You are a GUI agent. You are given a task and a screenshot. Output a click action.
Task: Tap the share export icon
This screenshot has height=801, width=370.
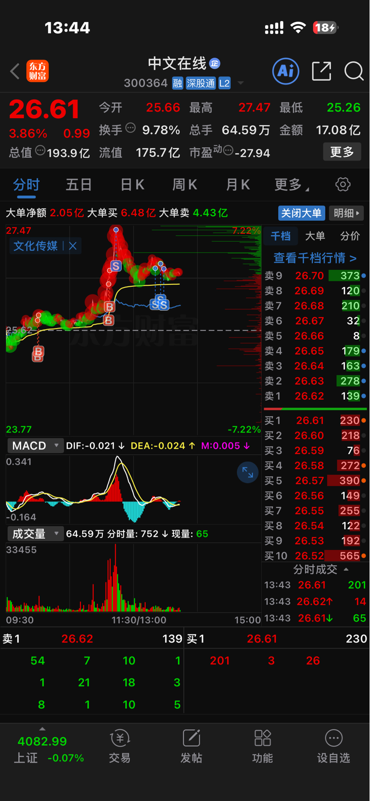tap(321, 71)
